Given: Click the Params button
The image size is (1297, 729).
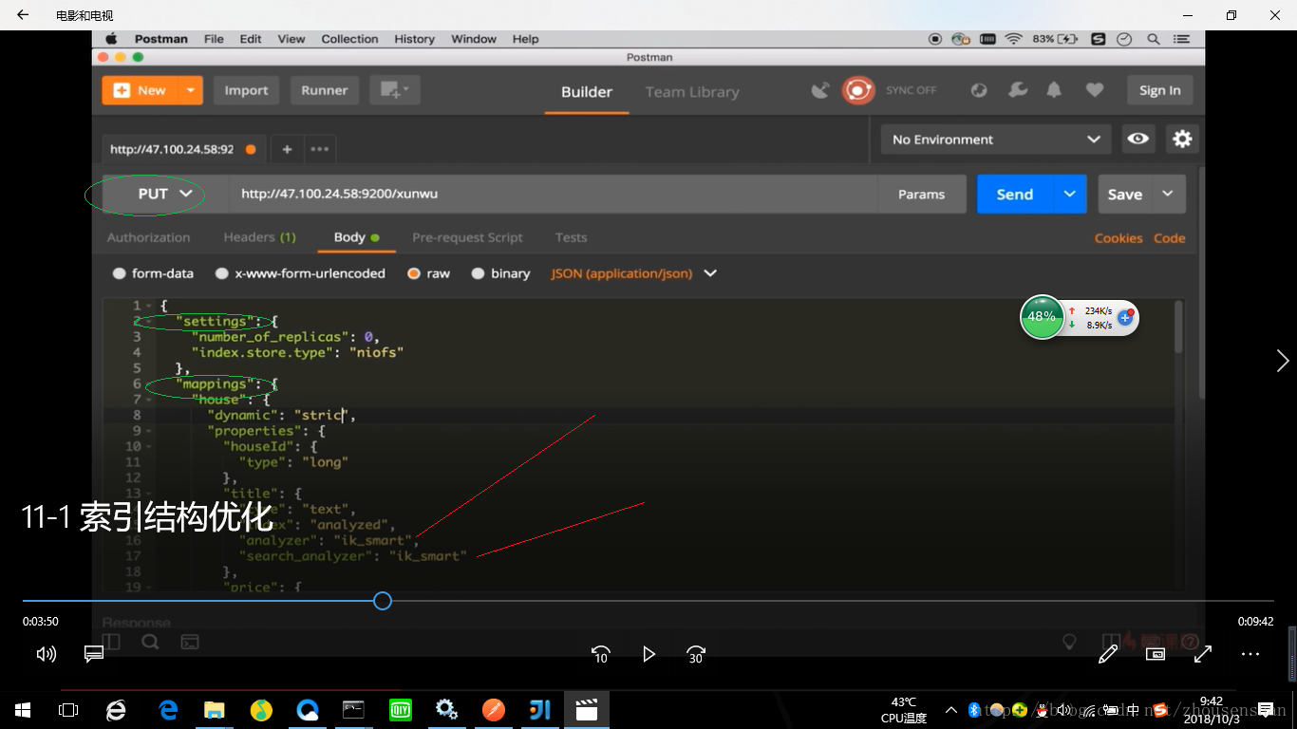Looking at the screenshot, I should (921, 194).
